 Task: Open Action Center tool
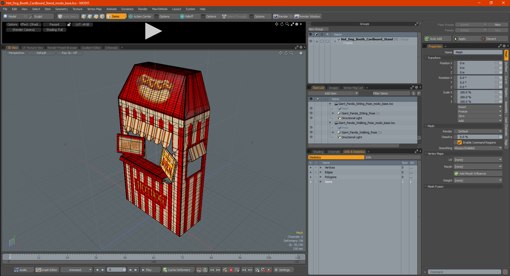[140, 16]
